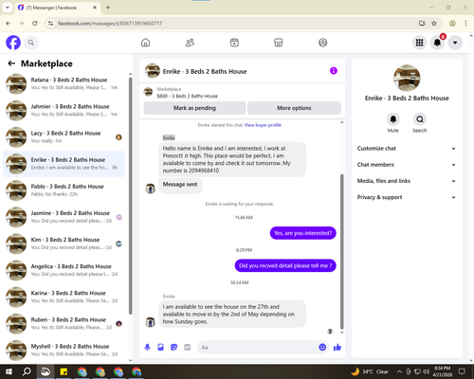
Task: Click the "Yes, are you interested?" message bubble
Action: (x=302, y=233)
